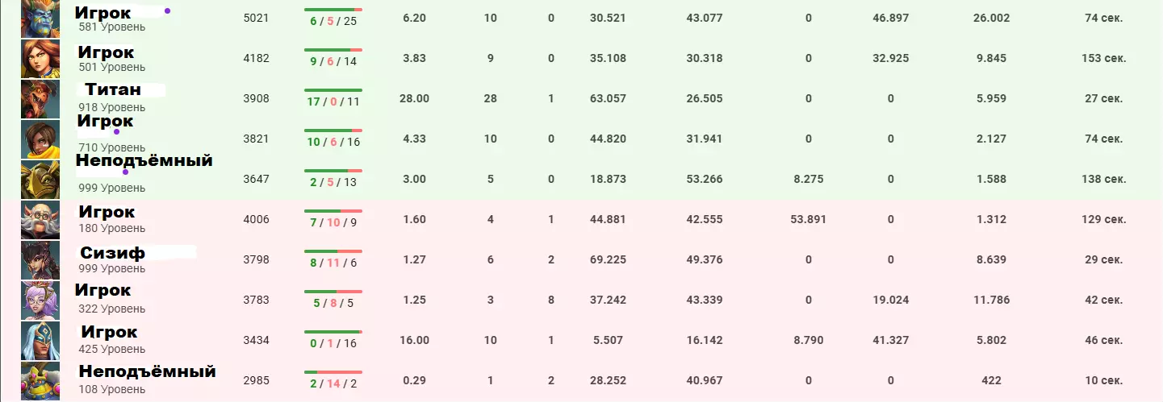Click the purple dot beside the 581 Уровень player

[x=167, y=11]
